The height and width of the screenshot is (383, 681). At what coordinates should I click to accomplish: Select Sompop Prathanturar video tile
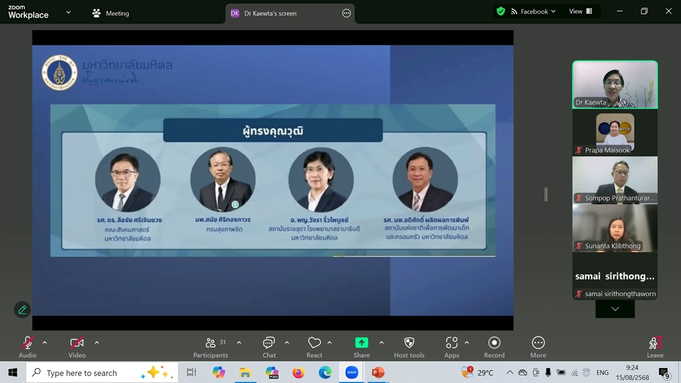[615, 180]
